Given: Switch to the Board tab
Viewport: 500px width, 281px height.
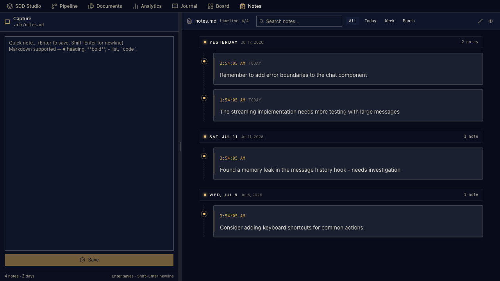Looking at the screenshot, I should [218, 6].
